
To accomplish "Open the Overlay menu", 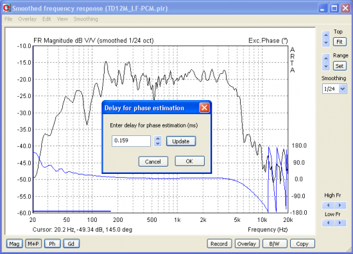I will pos(27,19).
